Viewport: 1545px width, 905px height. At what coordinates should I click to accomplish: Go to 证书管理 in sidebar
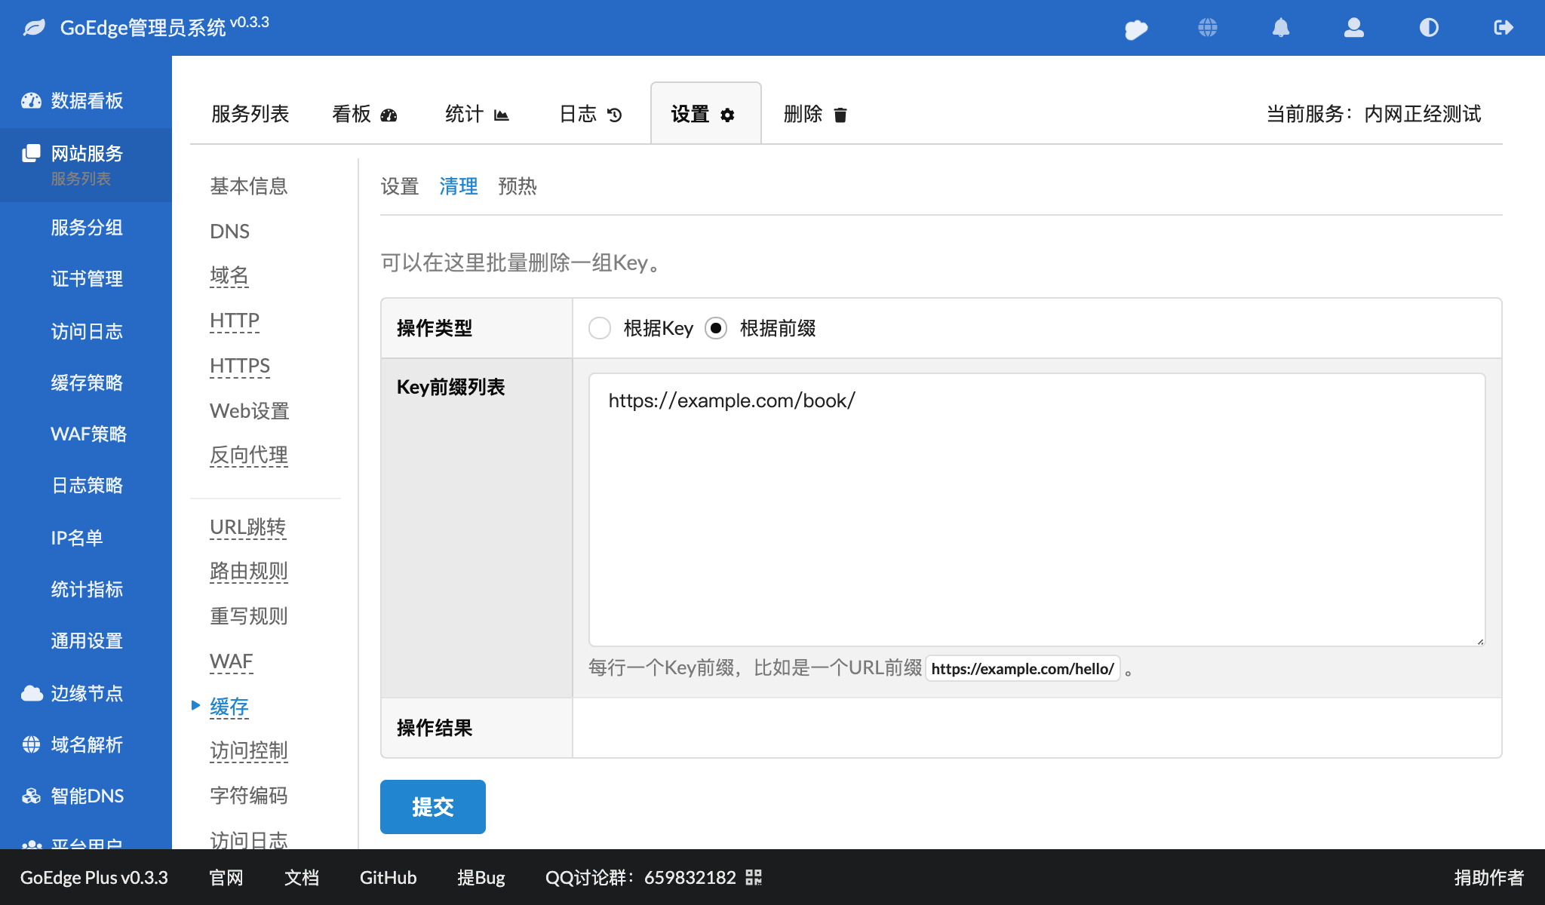pyautogui.click(x=87, y=278)
